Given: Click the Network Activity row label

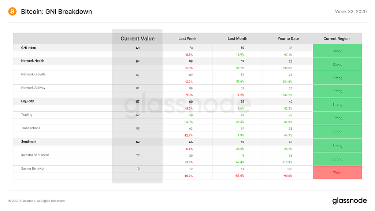Looking at the screenshot, I should 33,88.
